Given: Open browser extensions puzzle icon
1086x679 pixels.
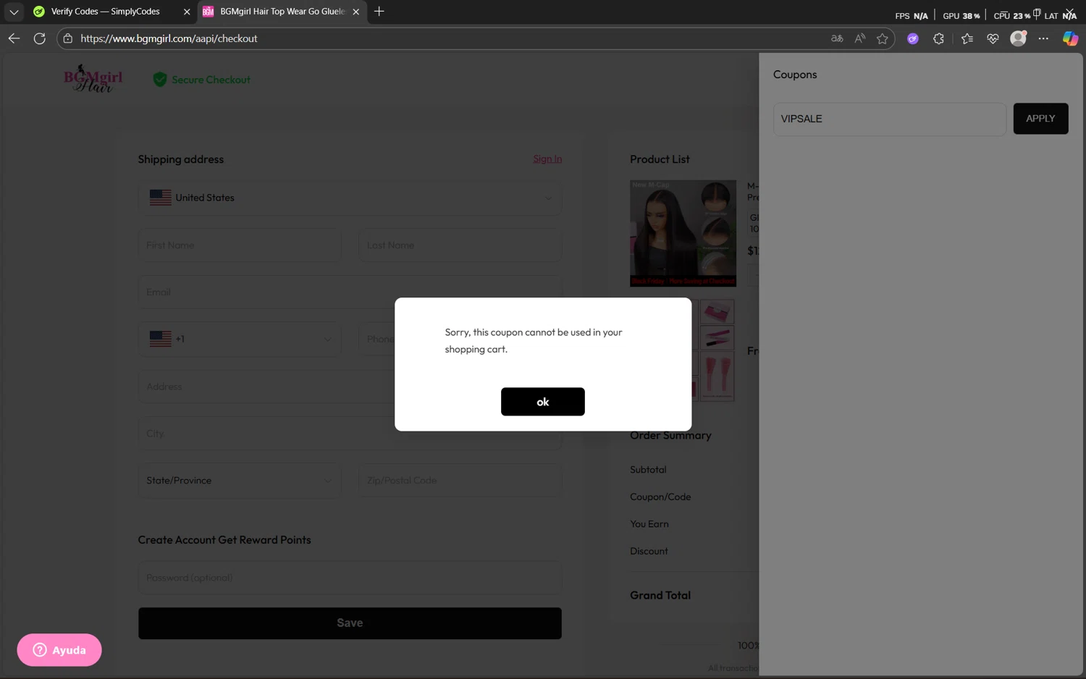Looking at the screenshot, I should pyautogui.click(x=938, y=38).
